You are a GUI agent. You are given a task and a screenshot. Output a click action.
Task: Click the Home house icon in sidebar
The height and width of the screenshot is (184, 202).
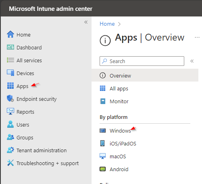[x=10, y=35]
